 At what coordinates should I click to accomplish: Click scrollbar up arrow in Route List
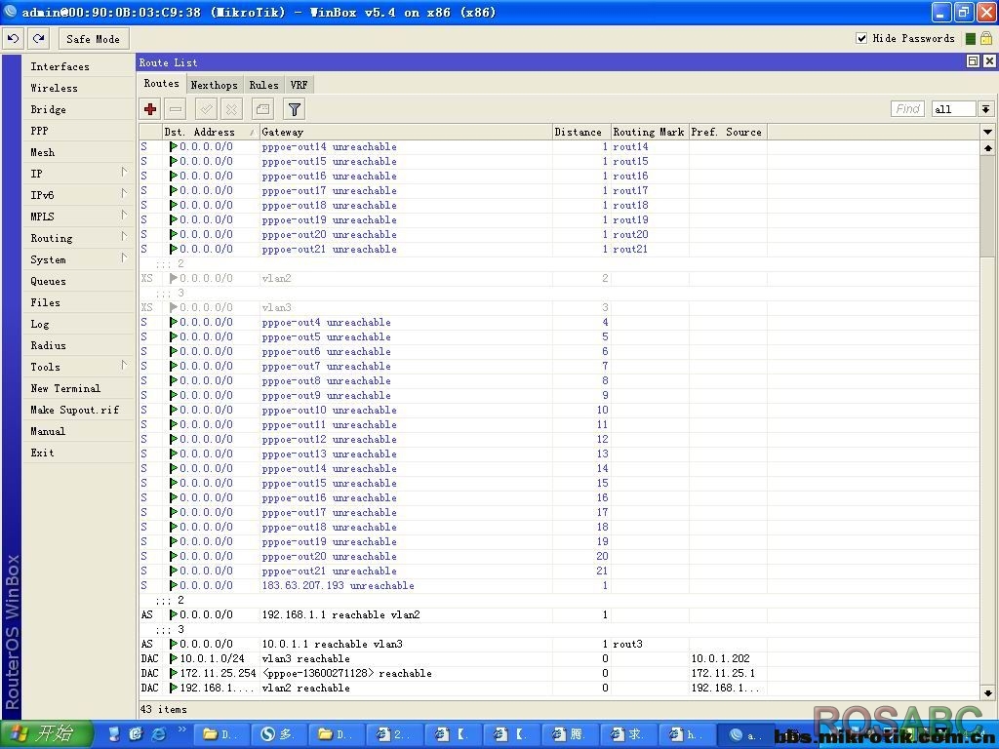(x=987, y=148)
